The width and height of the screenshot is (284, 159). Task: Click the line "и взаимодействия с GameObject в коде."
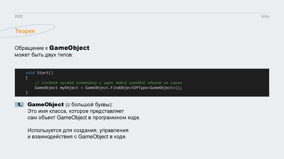pos(77,137)
